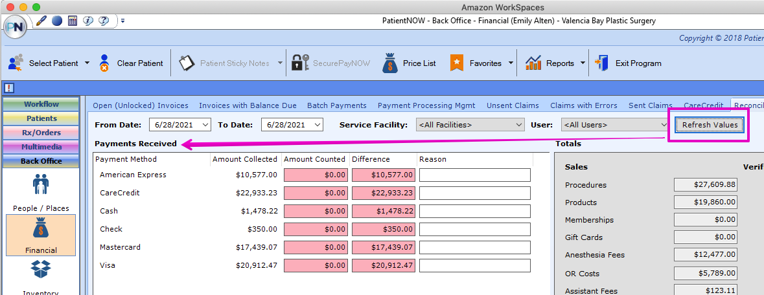Open the Service Facility dropdown
The image size is (764, 295).
pyautogui.click(x=518, y=125)
